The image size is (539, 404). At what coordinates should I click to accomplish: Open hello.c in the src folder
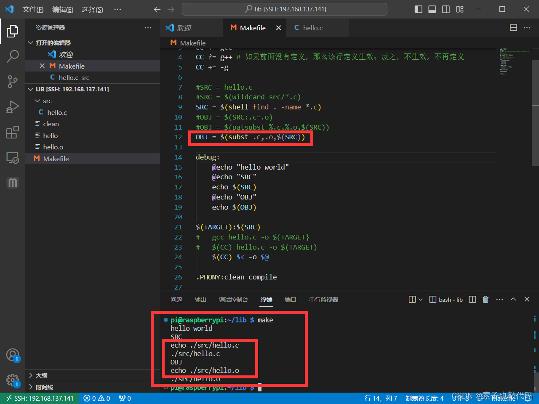[93, 112]
